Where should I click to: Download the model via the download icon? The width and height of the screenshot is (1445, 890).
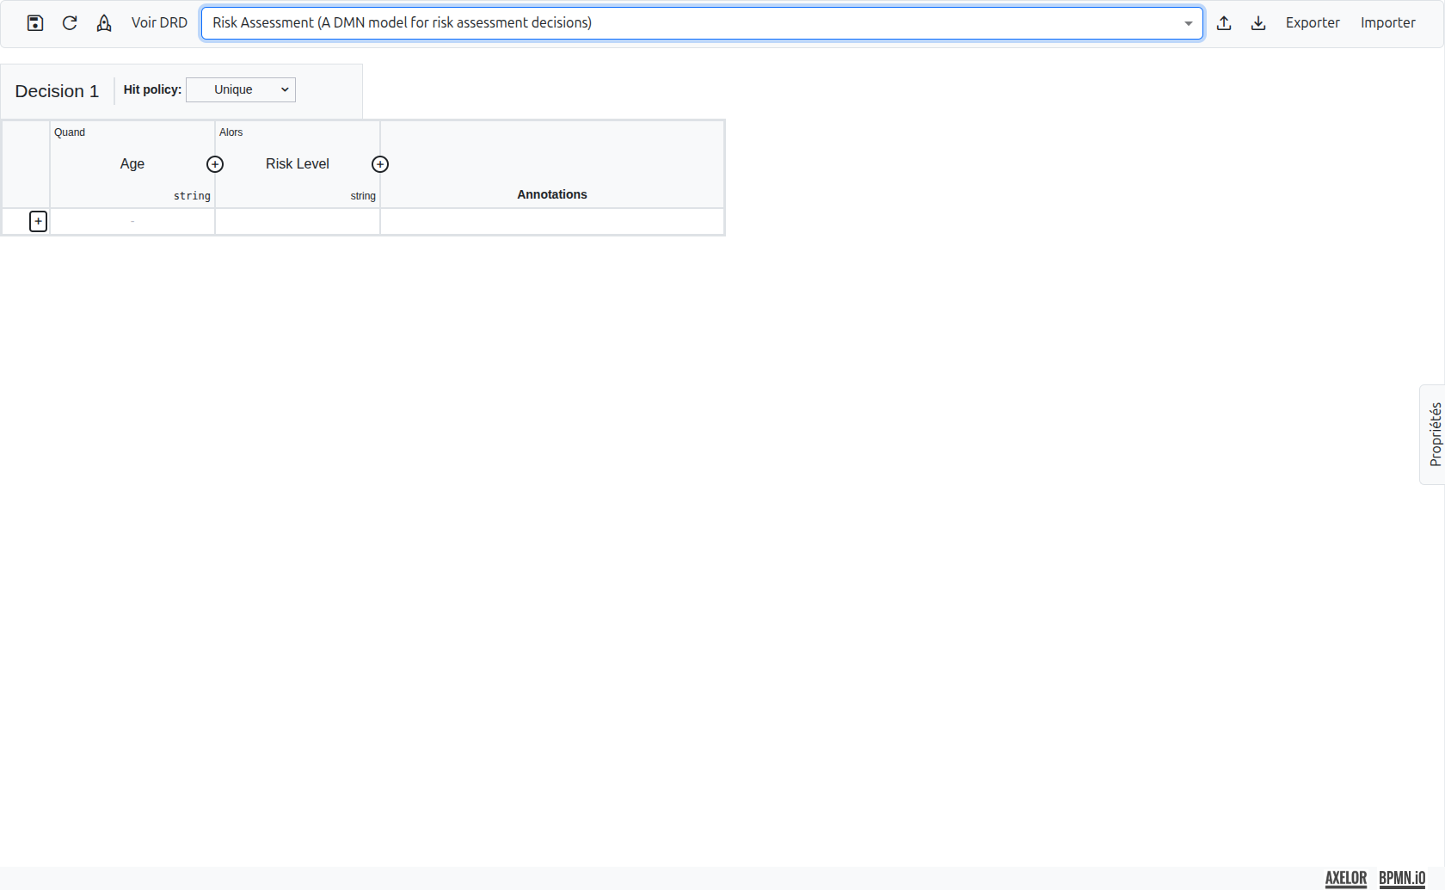pos(1258,23)
